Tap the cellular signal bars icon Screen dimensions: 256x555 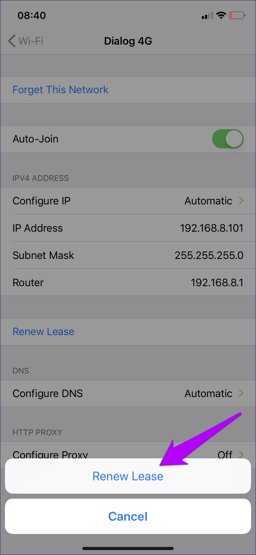[207, 15]
